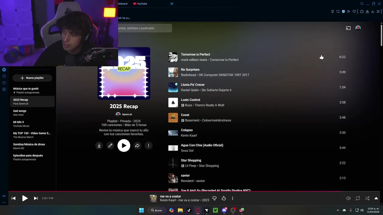
Task: Open the snapshot capture tool in toolbar
Action: tap(338, 12)
